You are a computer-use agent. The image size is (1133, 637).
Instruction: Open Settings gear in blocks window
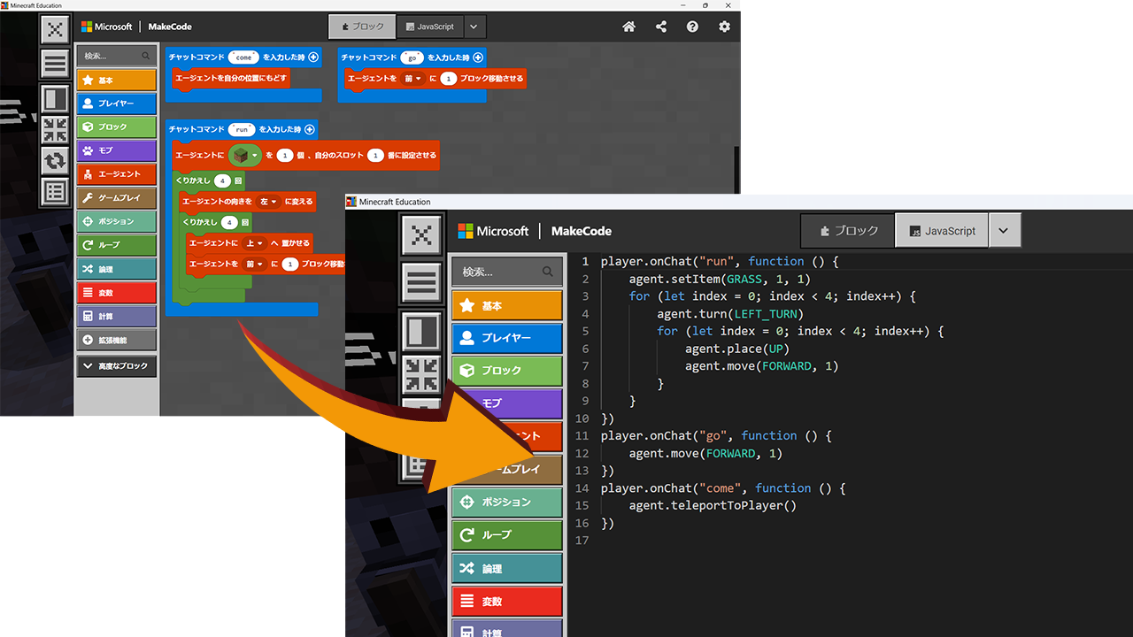[725, 27]
